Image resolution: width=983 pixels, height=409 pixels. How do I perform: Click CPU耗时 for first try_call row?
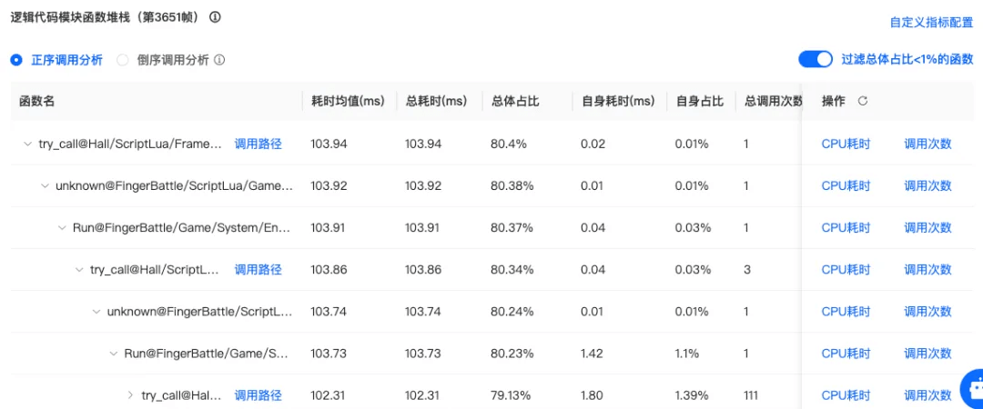[846, 144]
